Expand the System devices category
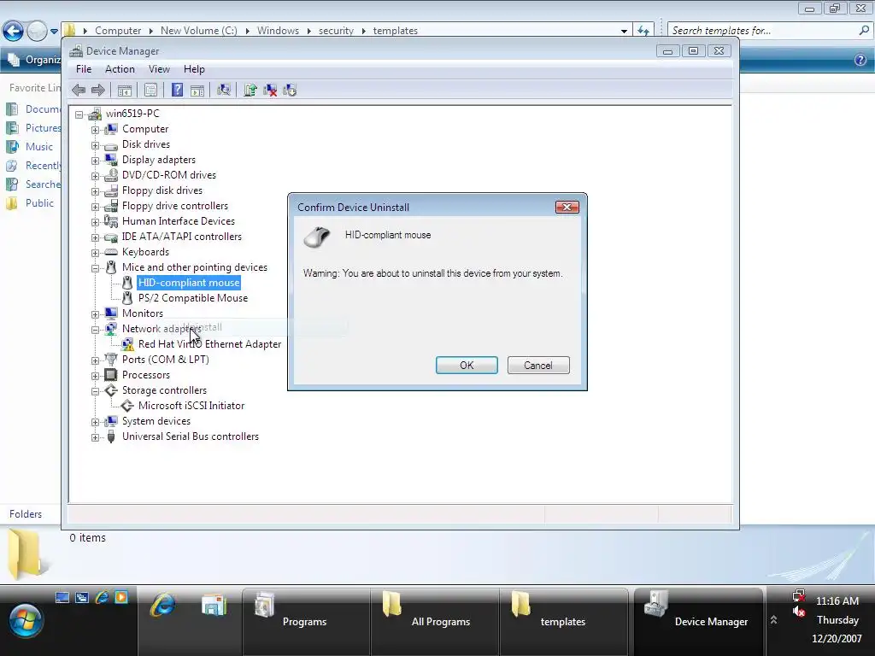The height and width of the screenshot is (656, 875). 96,422
